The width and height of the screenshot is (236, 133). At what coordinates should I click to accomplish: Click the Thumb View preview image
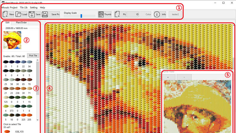197,106
